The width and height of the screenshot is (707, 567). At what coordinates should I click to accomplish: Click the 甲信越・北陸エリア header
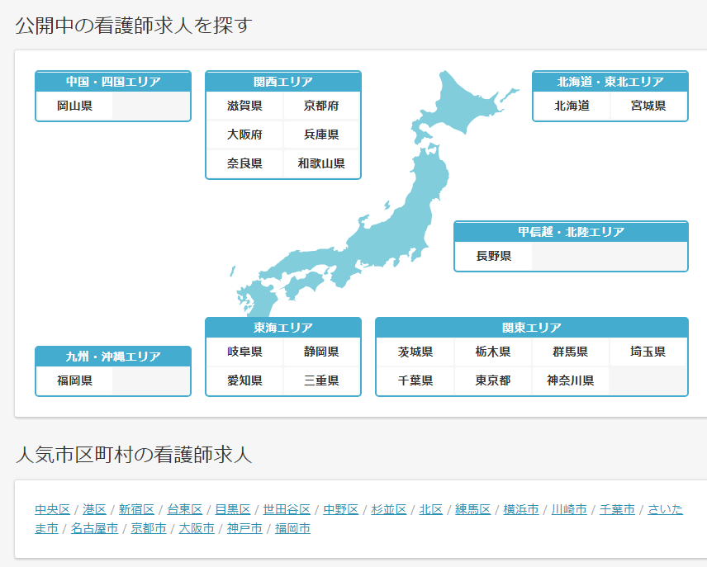571,232
